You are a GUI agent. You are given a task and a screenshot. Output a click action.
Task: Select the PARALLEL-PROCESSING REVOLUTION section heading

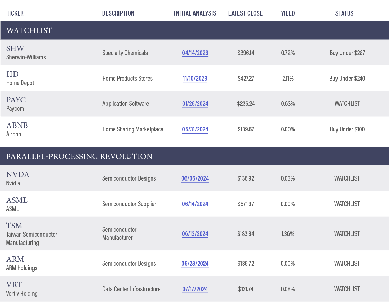[x=79, y=156]
